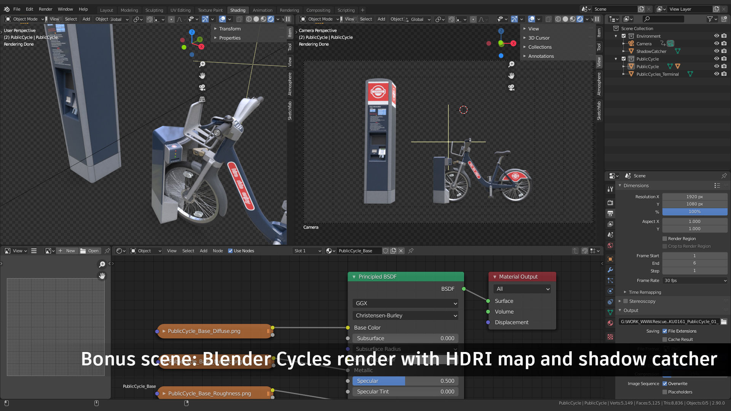731x411 pixels.
Task: Click the pan hand gizmo in left viewport
Action: pyautogui.click(x=202, y=76)
